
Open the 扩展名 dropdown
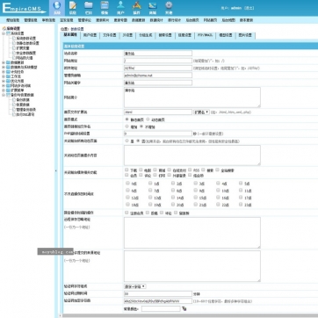click(x=201, y=112)
